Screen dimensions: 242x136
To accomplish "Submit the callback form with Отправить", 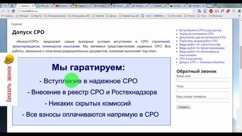I will pos(183,107).
